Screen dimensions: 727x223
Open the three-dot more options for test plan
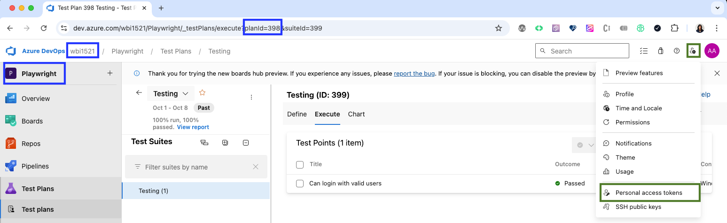251,97
